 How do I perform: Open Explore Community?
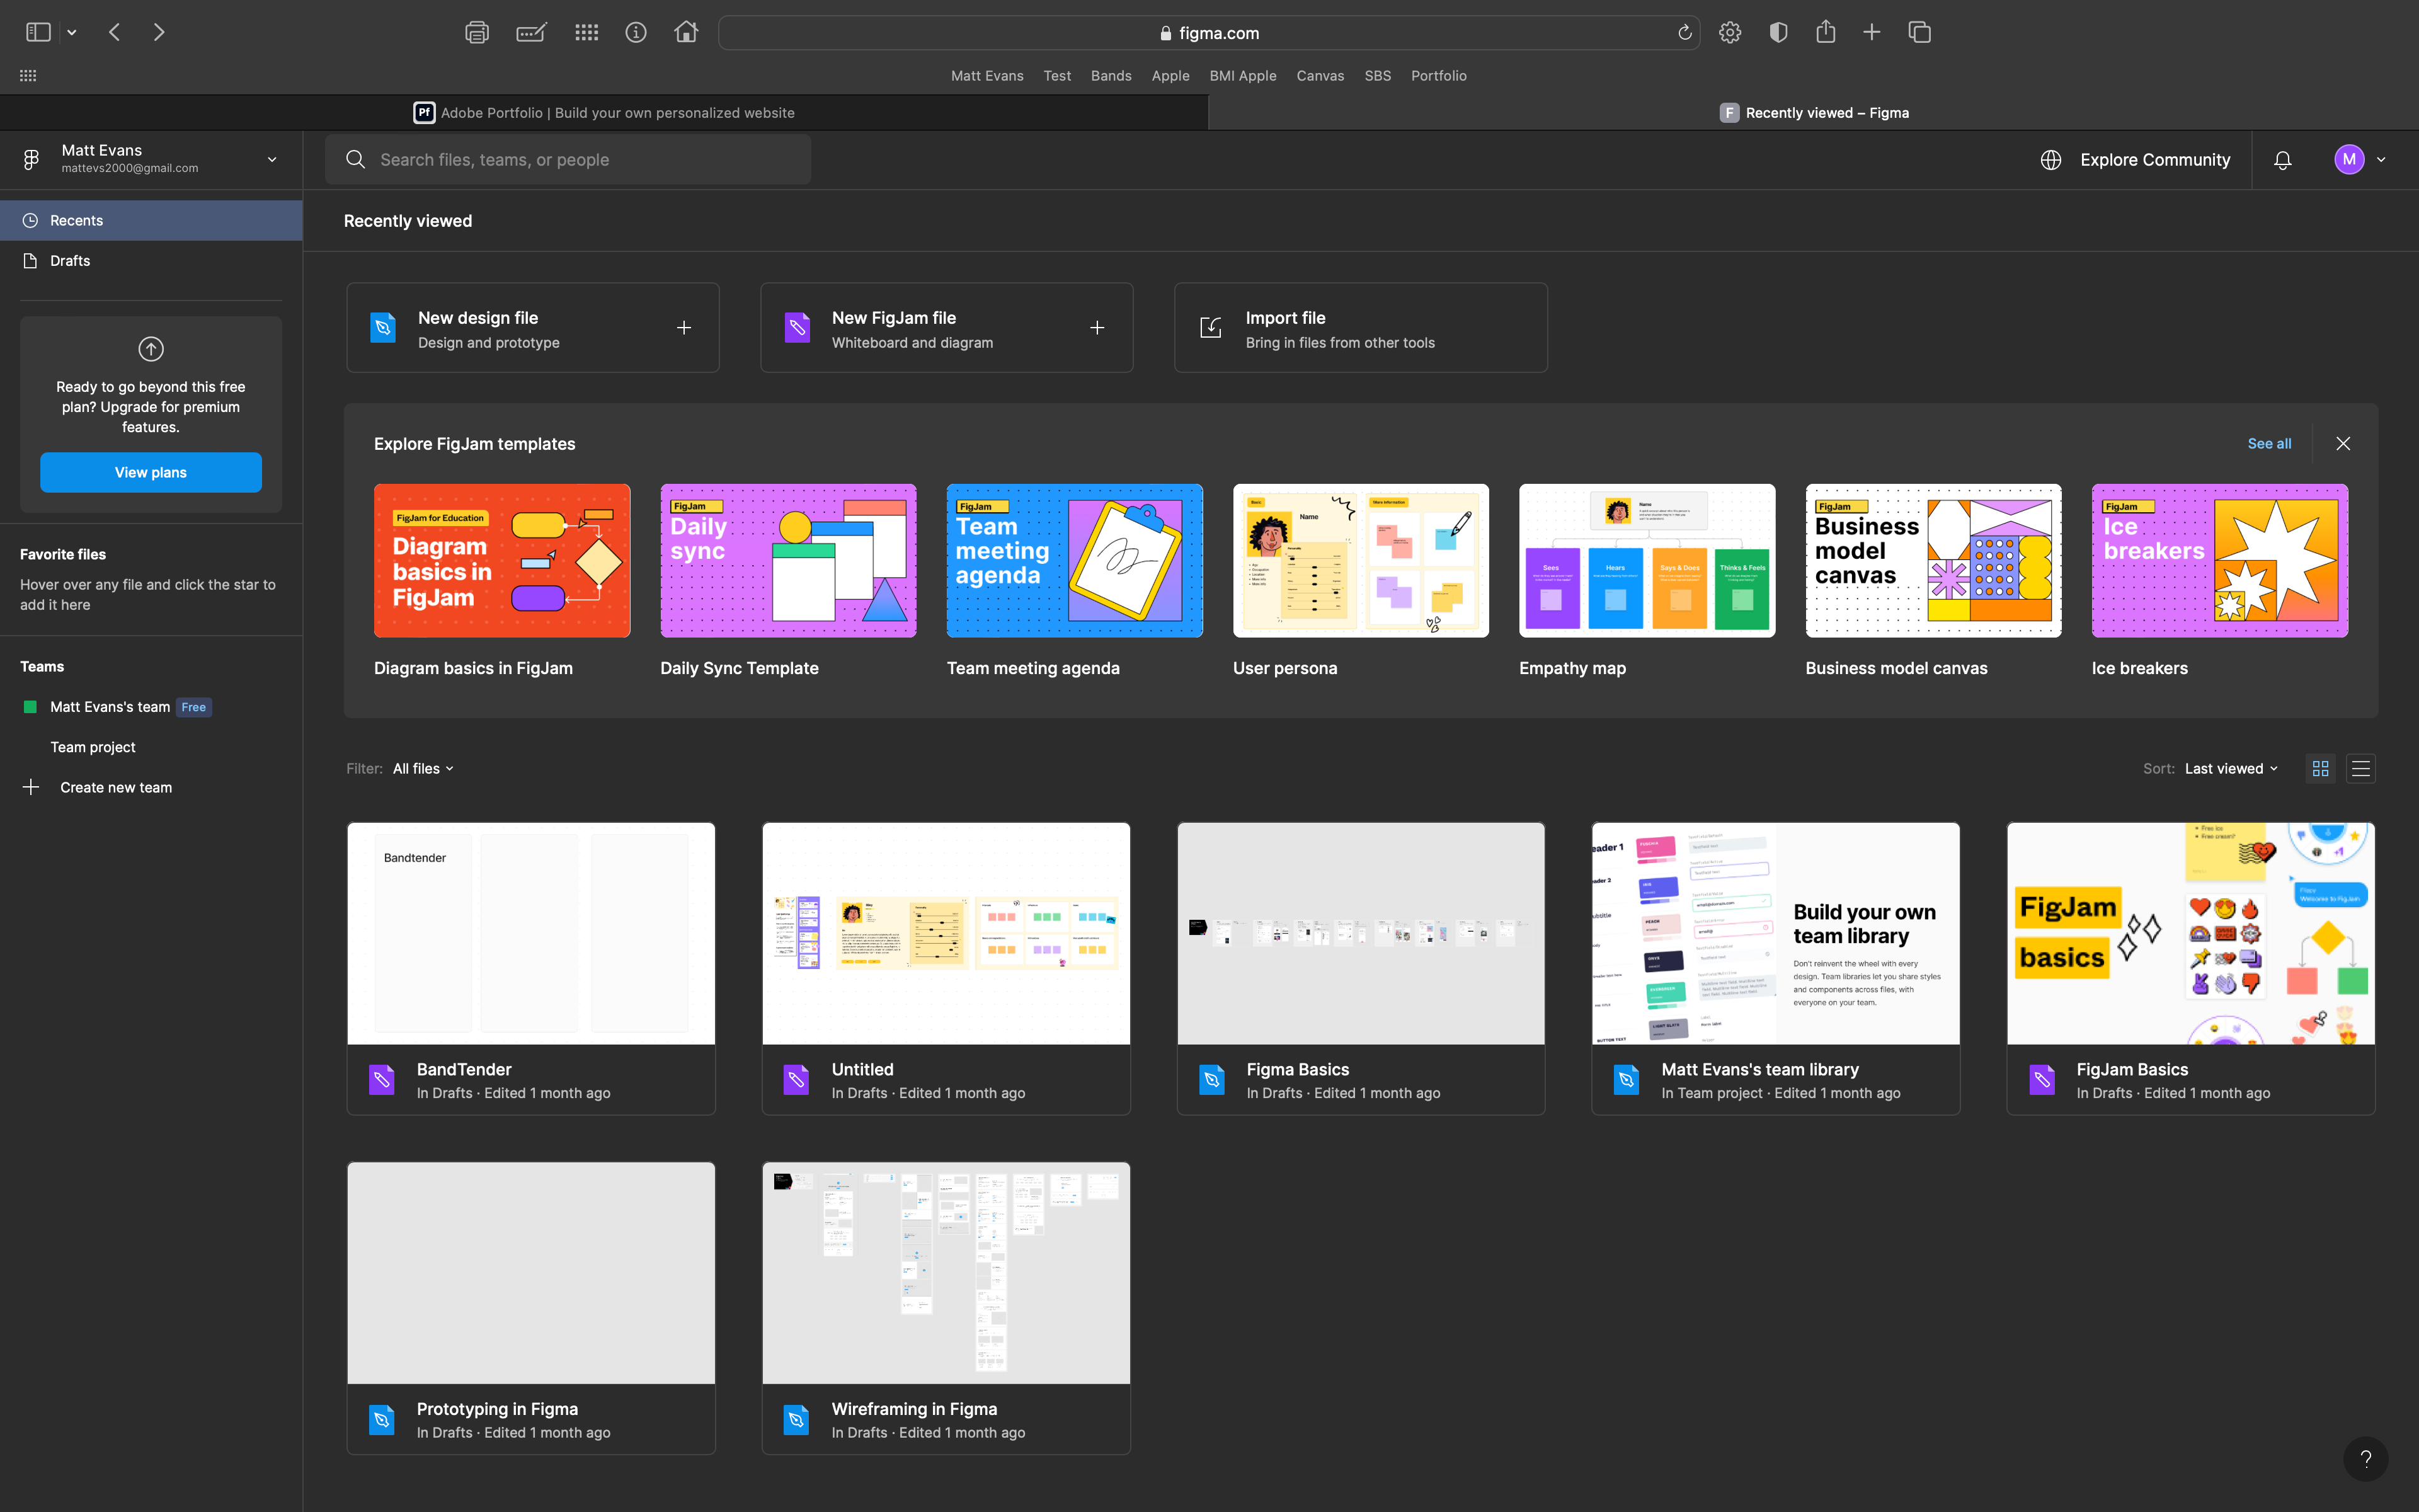pos(2135,160)
